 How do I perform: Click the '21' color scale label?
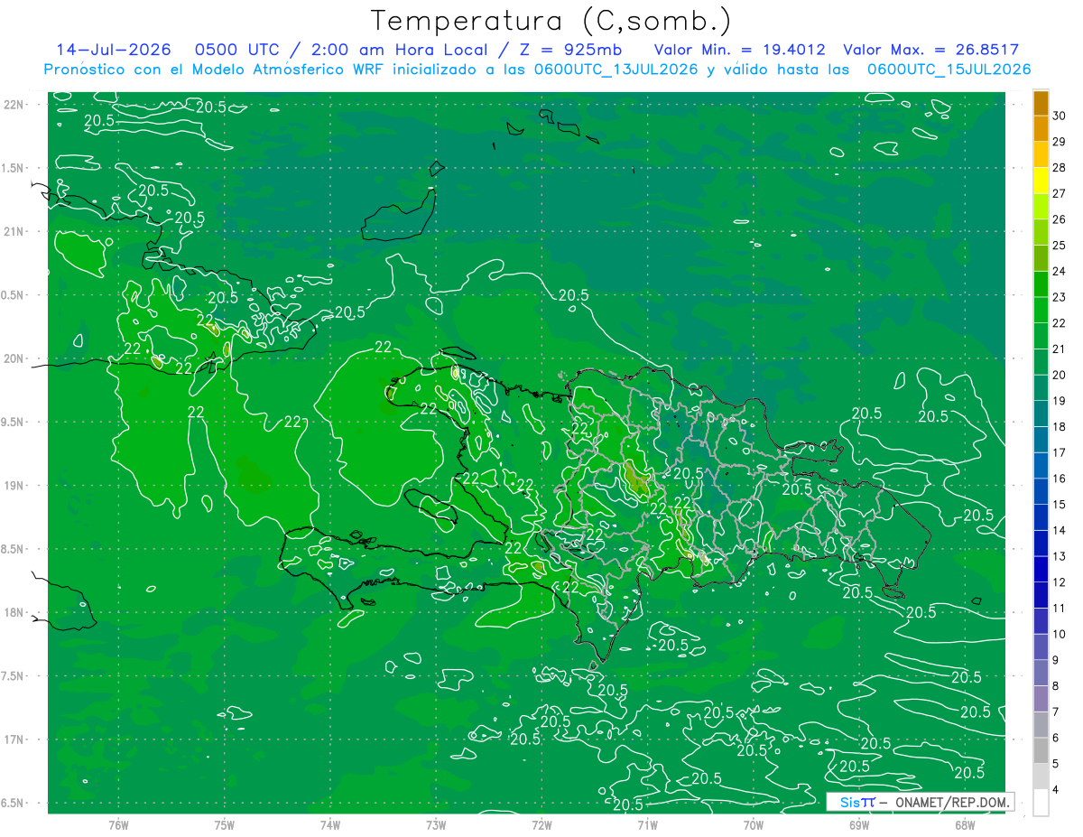(x=1060, y=349)
